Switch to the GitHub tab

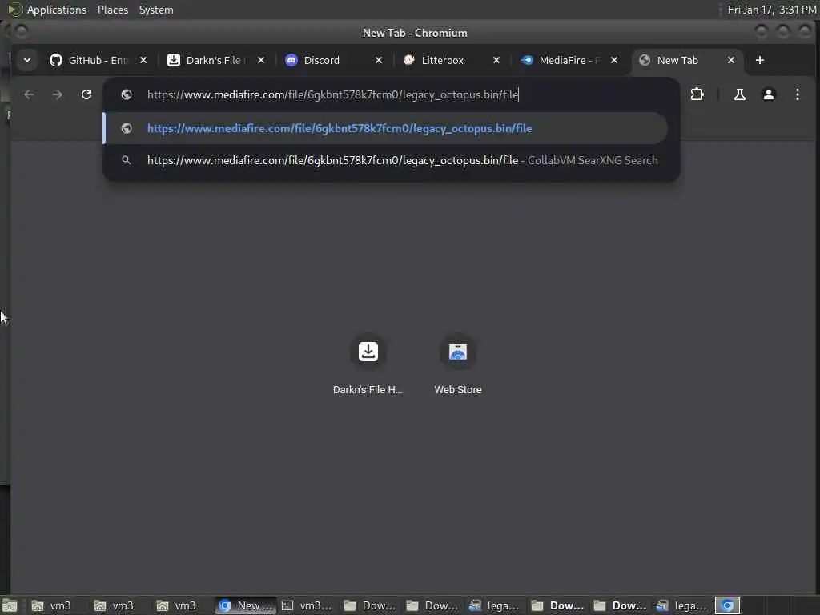pyautogui.click(x=98, y=60)
